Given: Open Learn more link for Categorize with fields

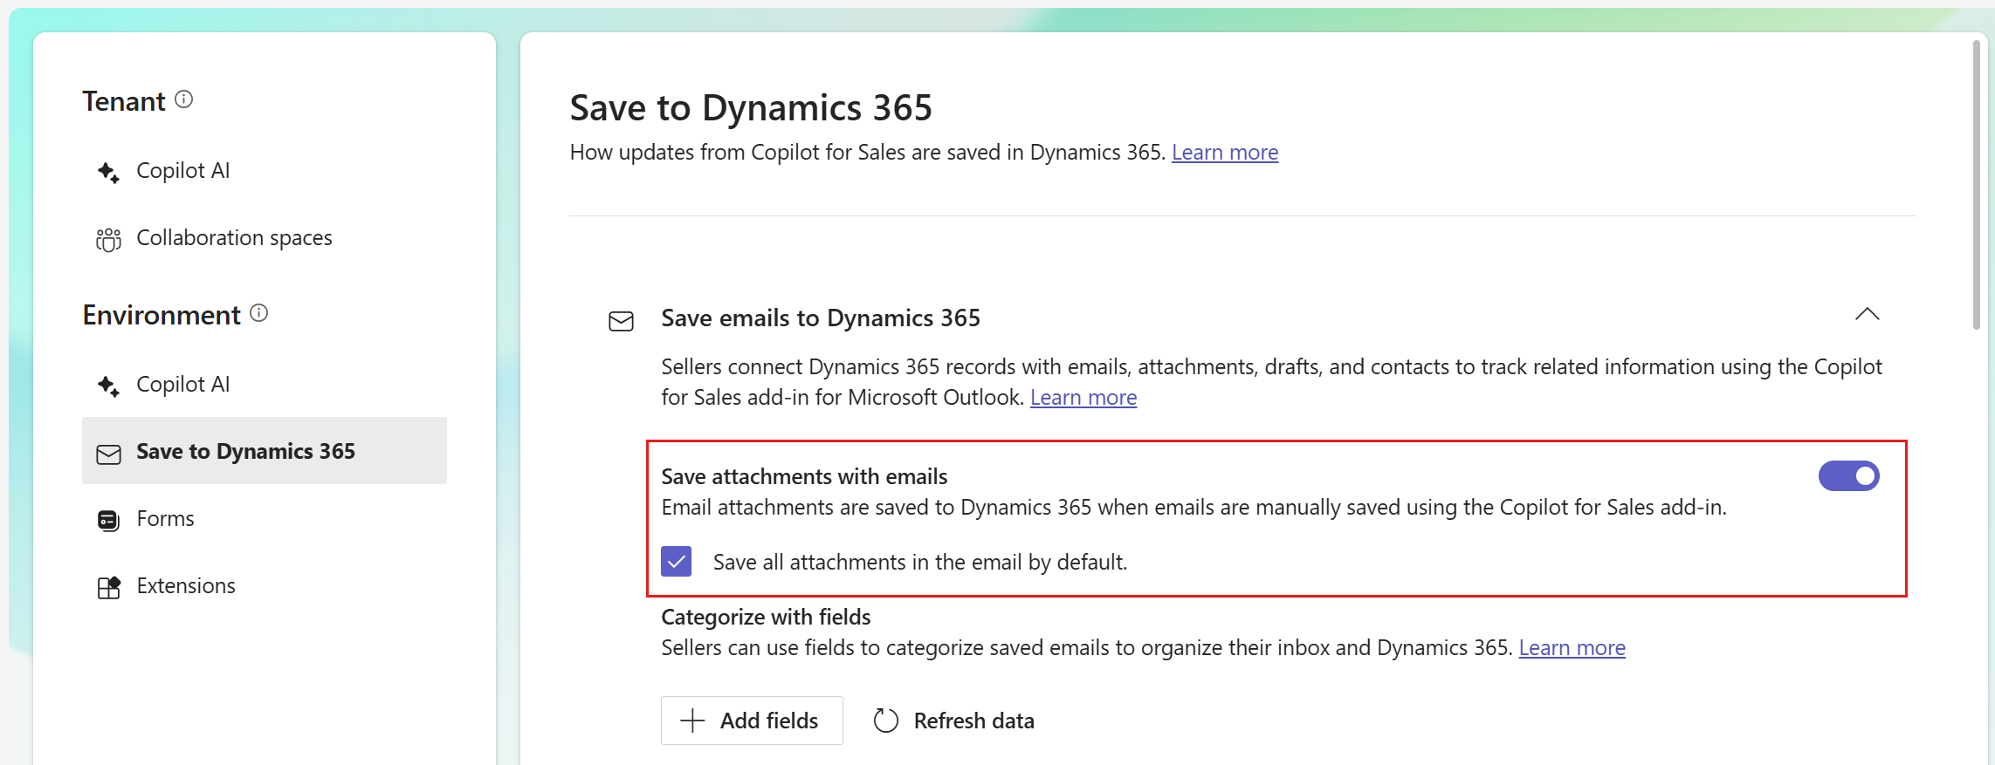Looking at the screenshot, I should click(1572, 648).
